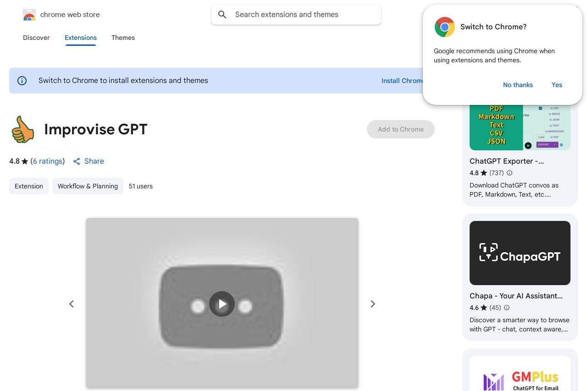This screenshot has height=391, width=587.
Task: Open the GMPlus extension thumbnail
Action: click(x=520, y=374)
